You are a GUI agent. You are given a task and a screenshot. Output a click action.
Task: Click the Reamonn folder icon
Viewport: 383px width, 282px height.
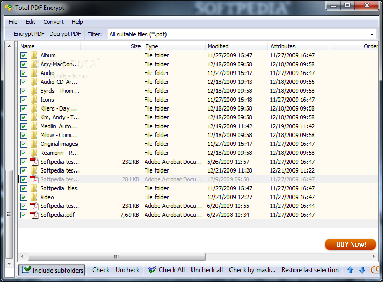click(34, 153)
